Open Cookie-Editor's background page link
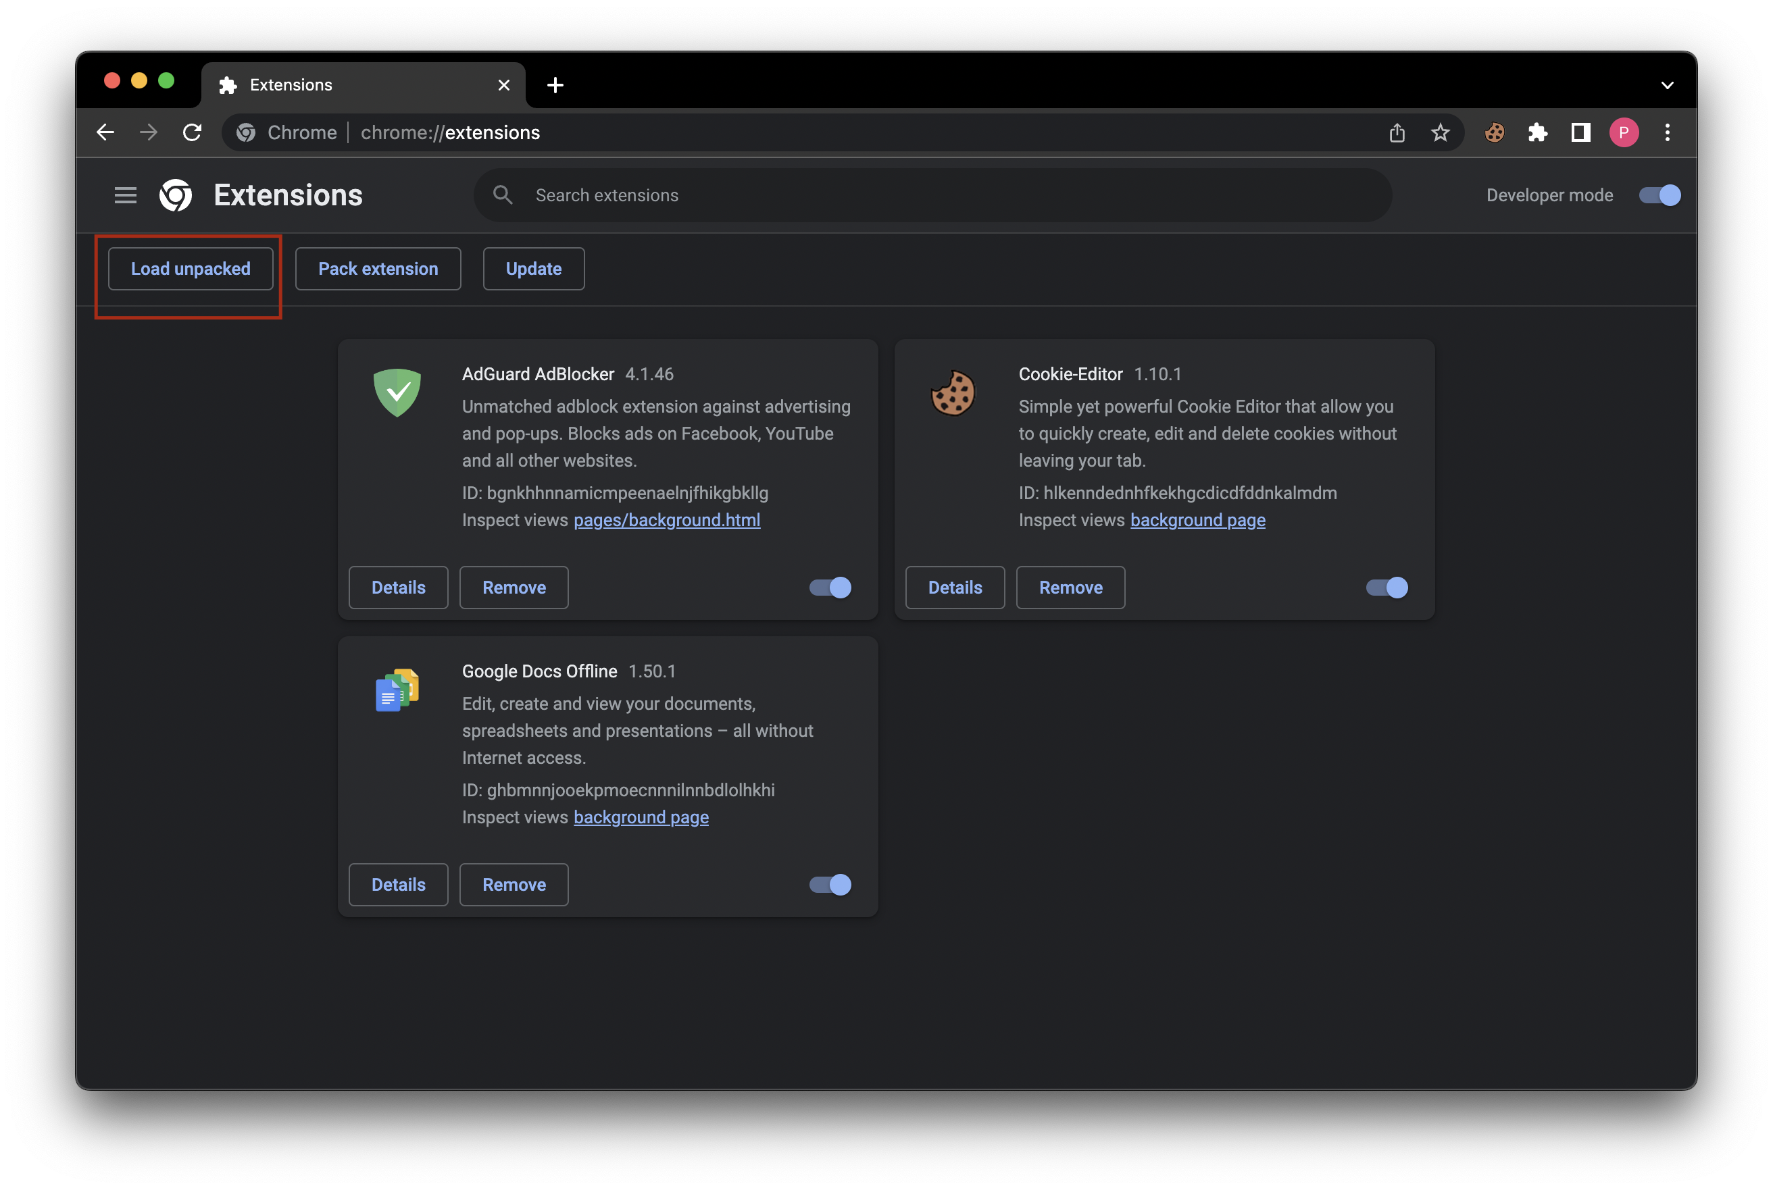Viewport: 1773px width, 1190px height. (1197, 520)
